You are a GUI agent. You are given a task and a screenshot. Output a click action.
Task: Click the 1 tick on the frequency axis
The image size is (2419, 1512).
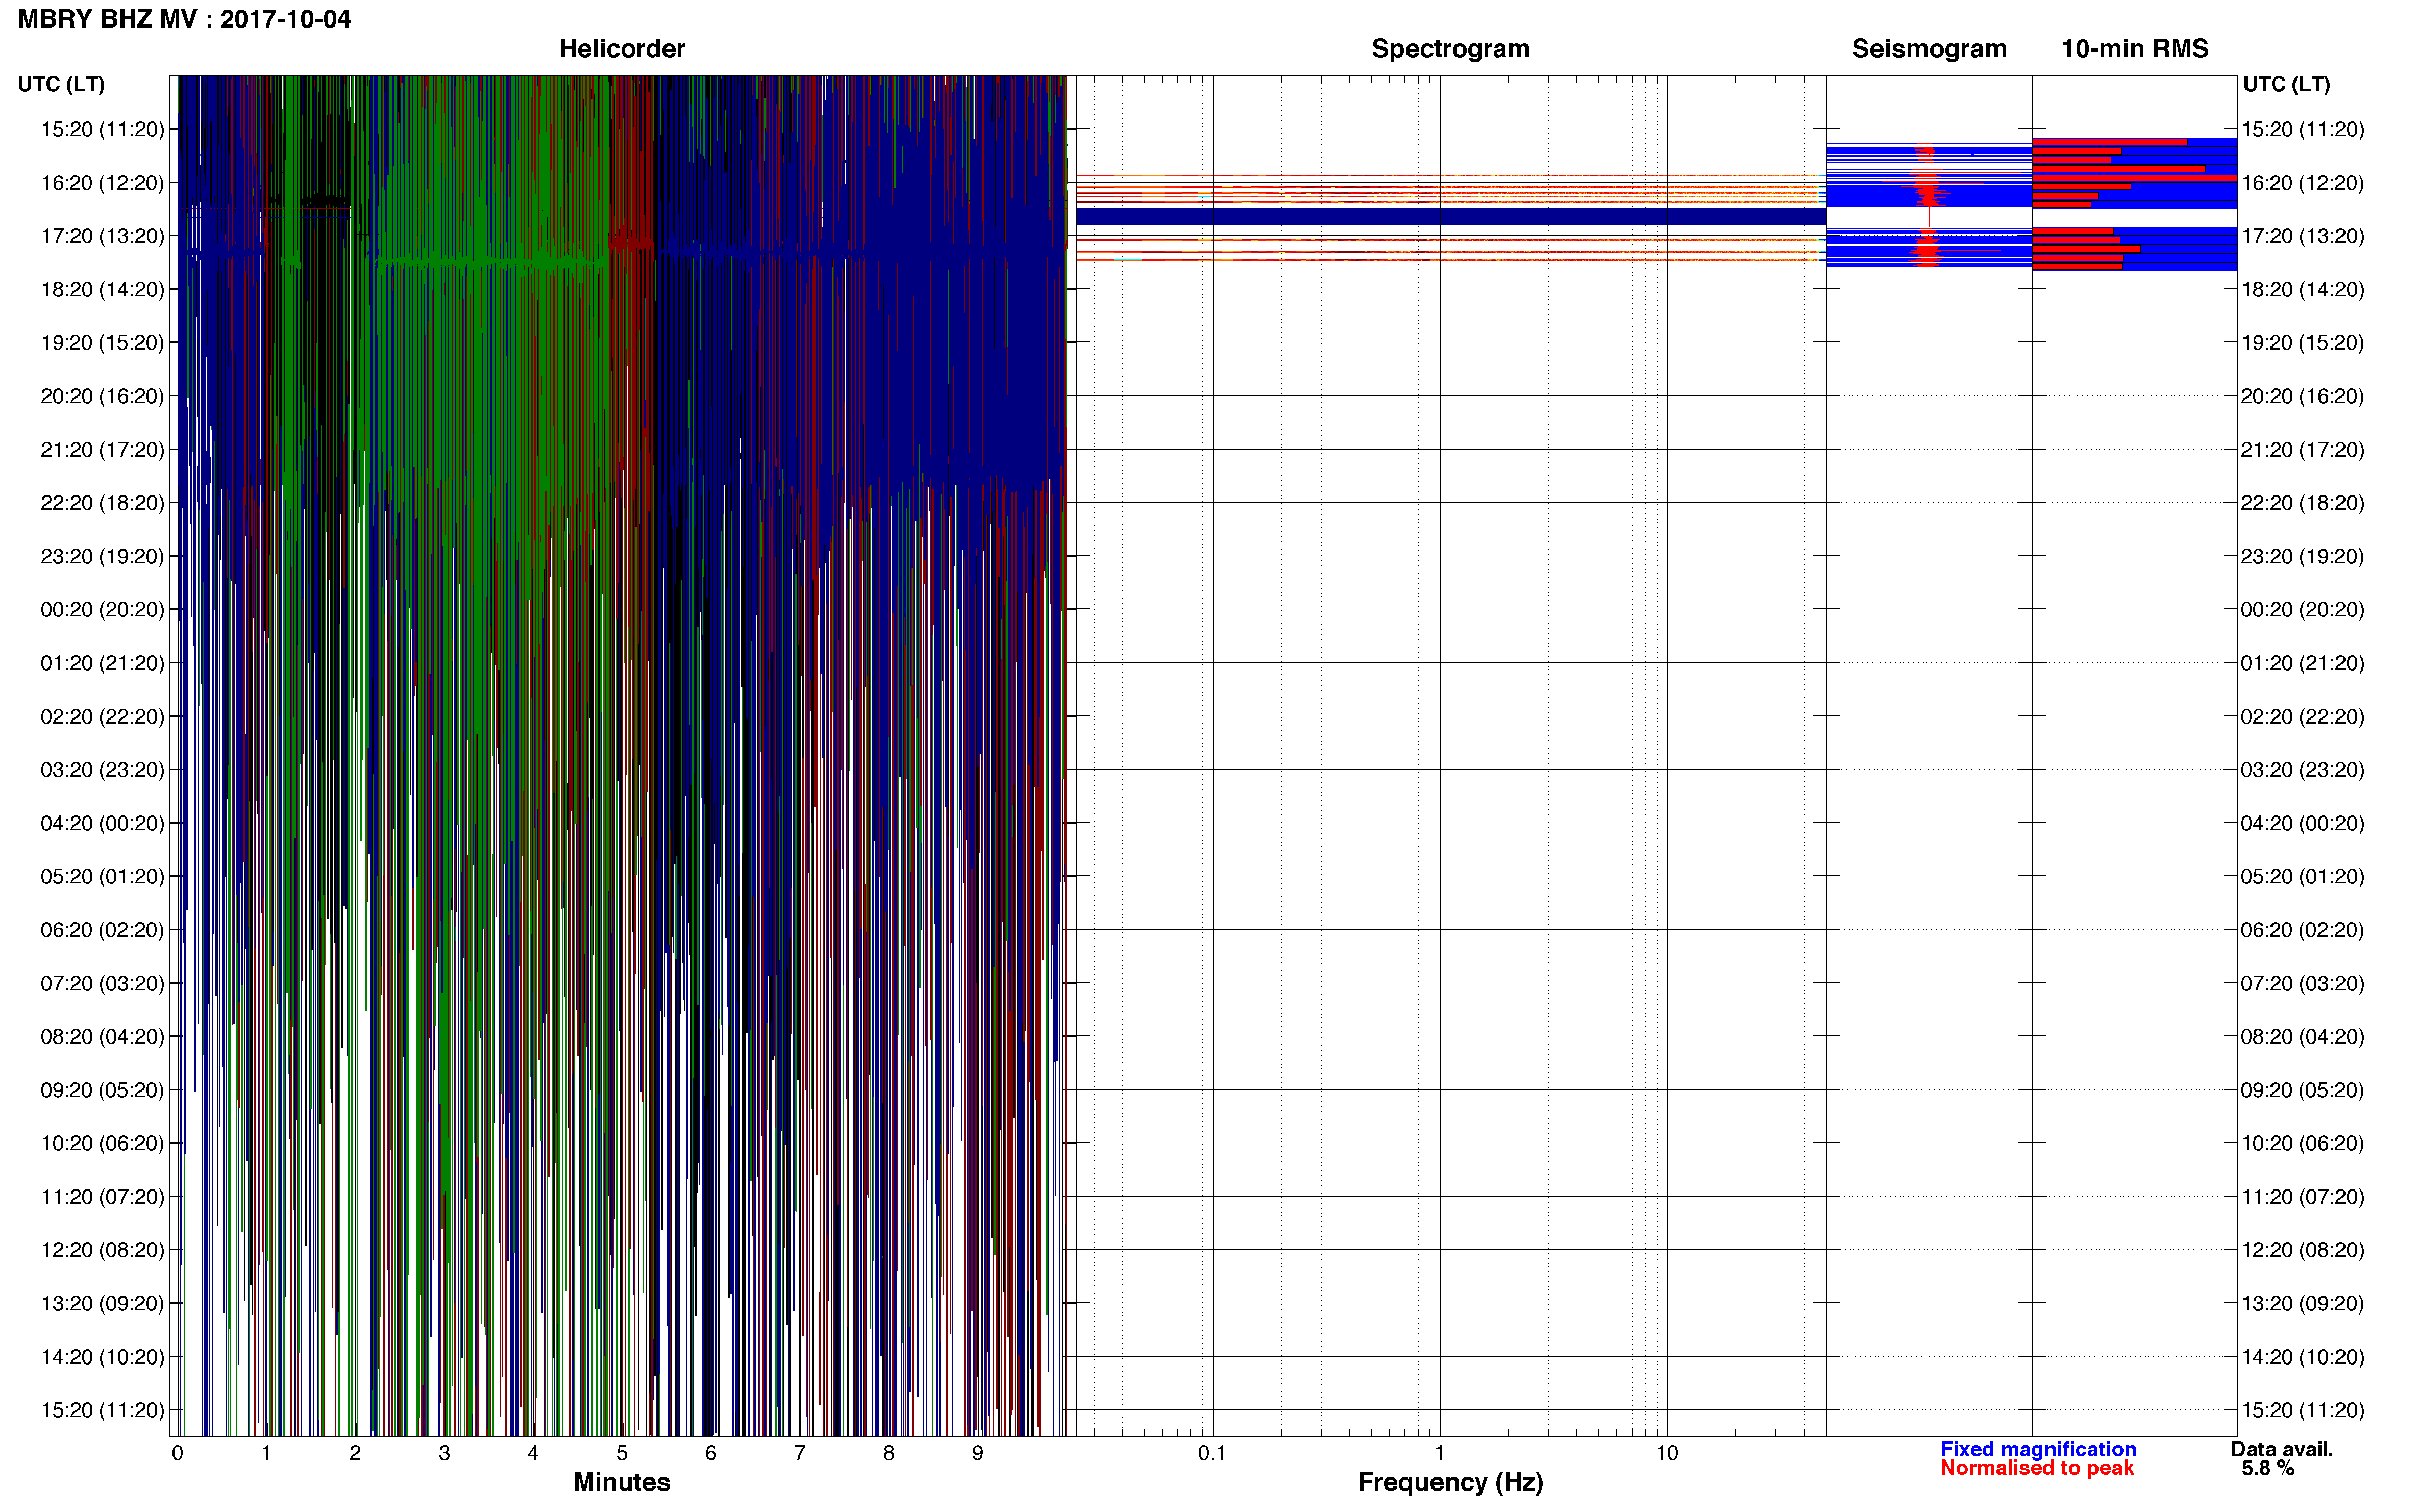[x=1439, y=1454]
